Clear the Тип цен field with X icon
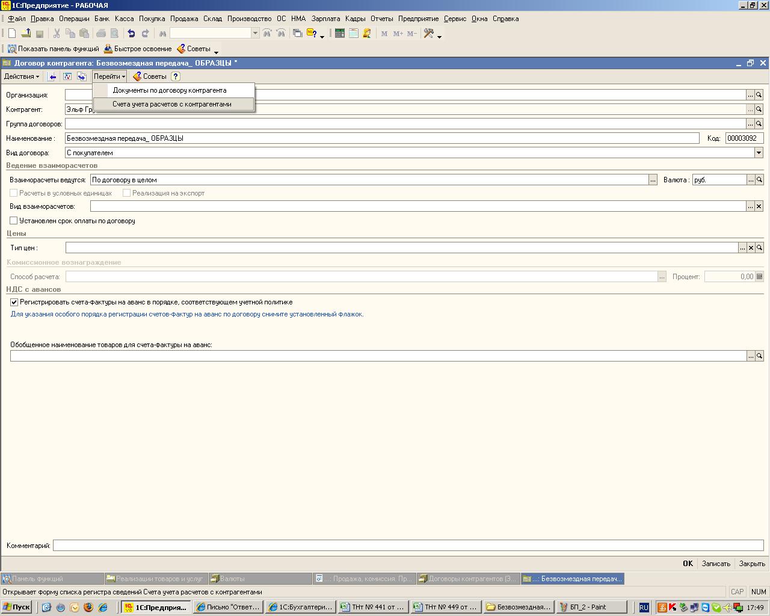 (751, 248)
